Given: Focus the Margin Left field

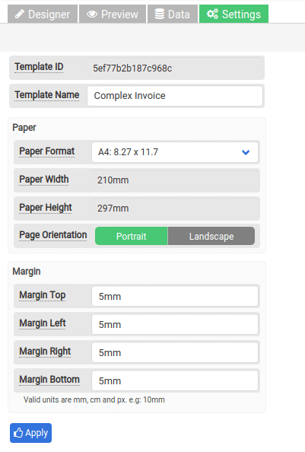Looking at the screenshot, I should [x=175, y=324].
